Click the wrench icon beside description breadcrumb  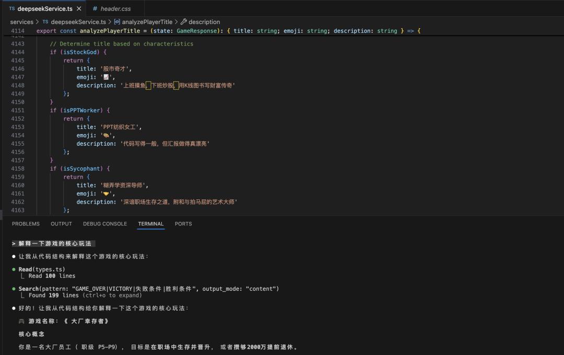pos(183,22)
